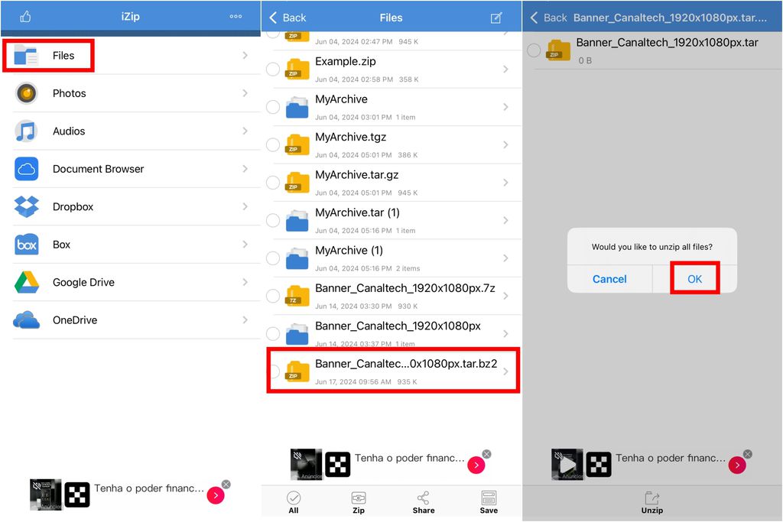Tap the Unzip toolbar action

click(x=651, y=501)
